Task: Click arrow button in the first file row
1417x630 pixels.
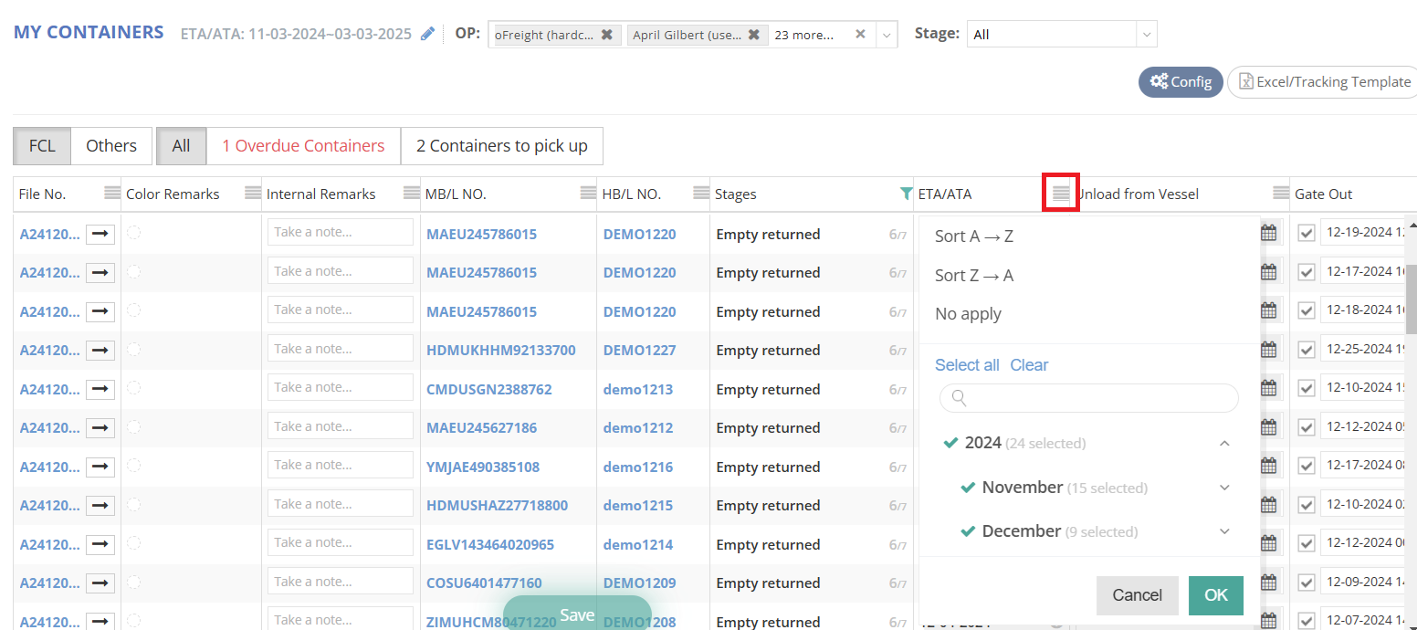Action: click(x=100, y=235)
